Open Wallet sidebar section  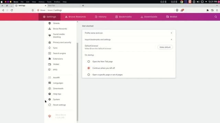coord(56,64)
